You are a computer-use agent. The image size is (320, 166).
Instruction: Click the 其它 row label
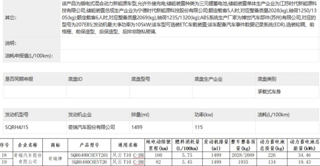(11, 18)
